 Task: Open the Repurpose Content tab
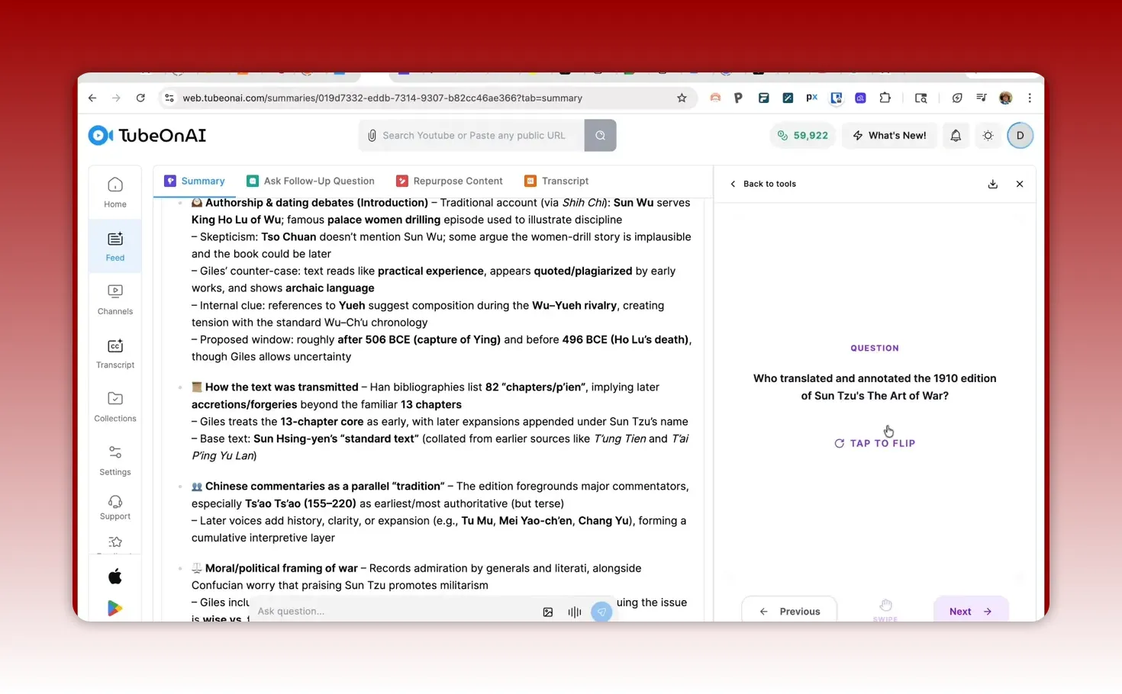tap(450, 181)
